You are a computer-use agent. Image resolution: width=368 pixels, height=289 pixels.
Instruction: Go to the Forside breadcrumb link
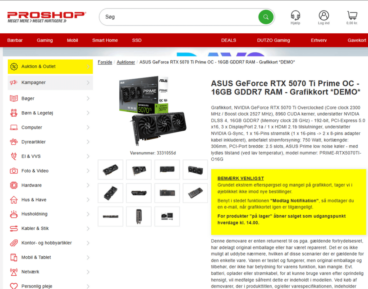105,62
